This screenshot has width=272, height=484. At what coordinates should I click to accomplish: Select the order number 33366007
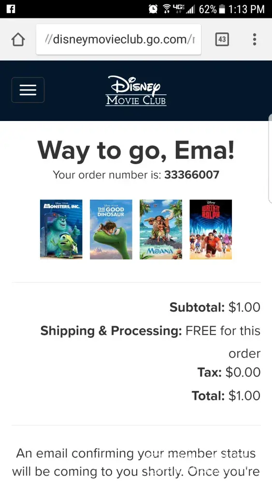tap(192, 175)
